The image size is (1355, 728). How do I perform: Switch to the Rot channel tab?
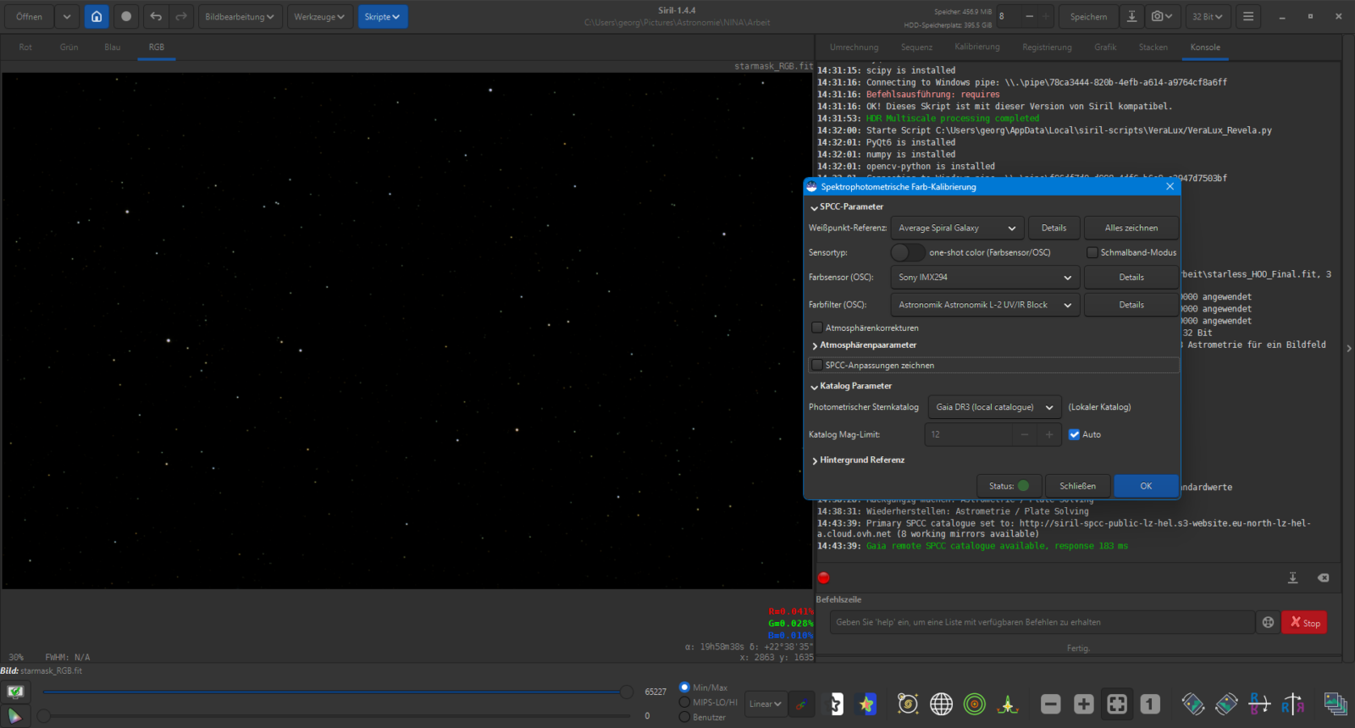(25, 47)
